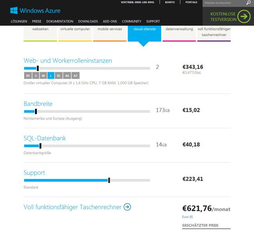The width and height of the screenshot is (254, 233).
Task: Click the €40,18 database price
Action: [191, 144]
